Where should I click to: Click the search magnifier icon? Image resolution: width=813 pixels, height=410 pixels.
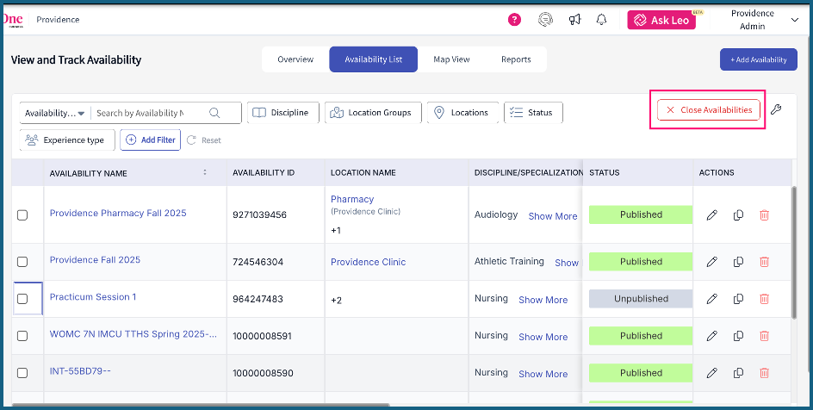[x=214, y=113]
